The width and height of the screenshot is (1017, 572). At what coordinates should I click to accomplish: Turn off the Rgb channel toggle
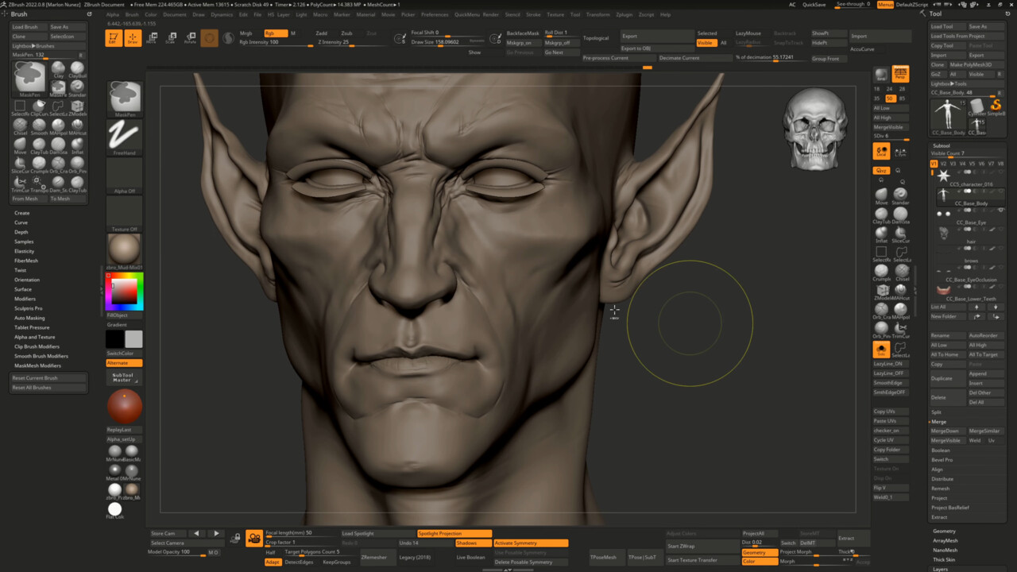(274, 33)
